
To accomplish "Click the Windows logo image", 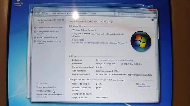I will tap(141, 42).
